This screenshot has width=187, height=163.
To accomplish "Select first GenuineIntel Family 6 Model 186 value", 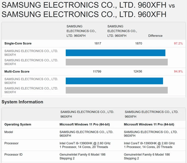I will (x=82, y=156).
